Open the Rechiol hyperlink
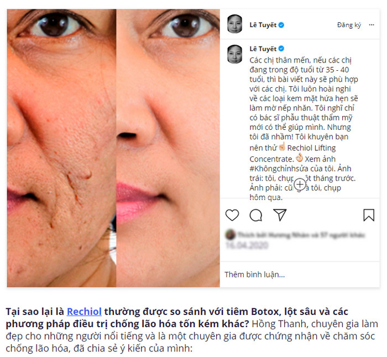 [84, 312]
